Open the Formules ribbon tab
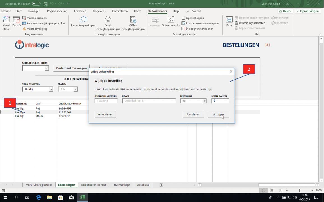The height and width of the screenshot is (202, 324). click(80, 11)
